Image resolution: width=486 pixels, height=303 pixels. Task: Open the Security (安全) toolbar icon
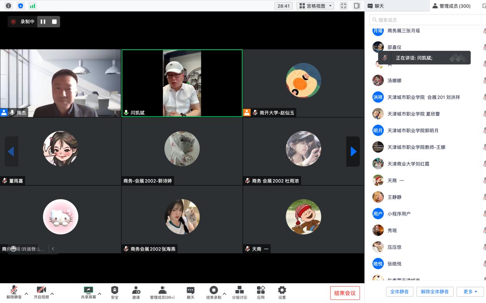coord(115,292)
